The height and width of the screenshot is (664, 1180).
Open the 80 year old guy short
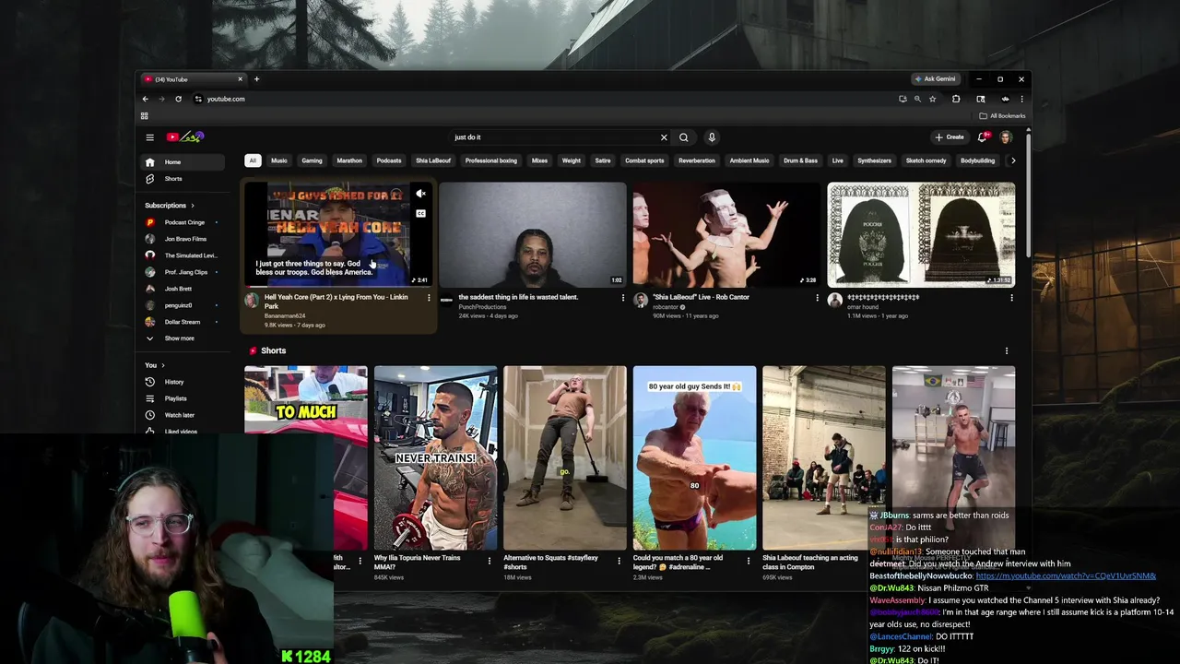694,458
